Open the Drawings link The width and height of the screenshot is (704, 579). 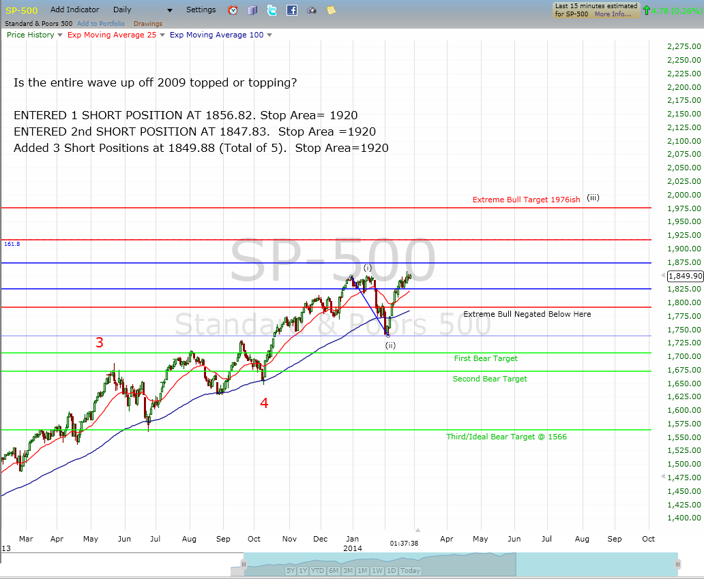click(x=148, y=23)
